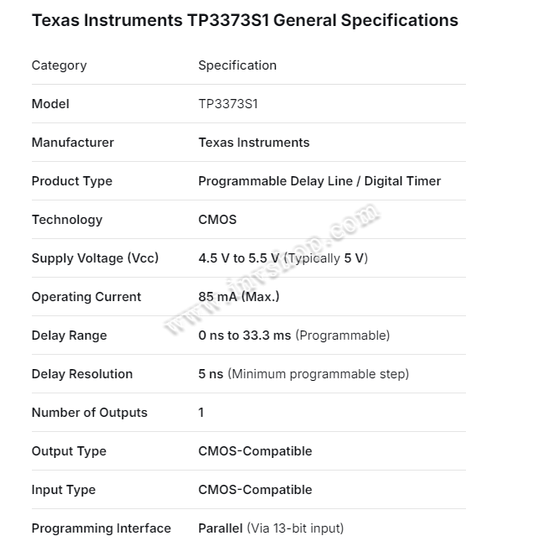Click the "Category" column header
554x541 pixels.
59,65
